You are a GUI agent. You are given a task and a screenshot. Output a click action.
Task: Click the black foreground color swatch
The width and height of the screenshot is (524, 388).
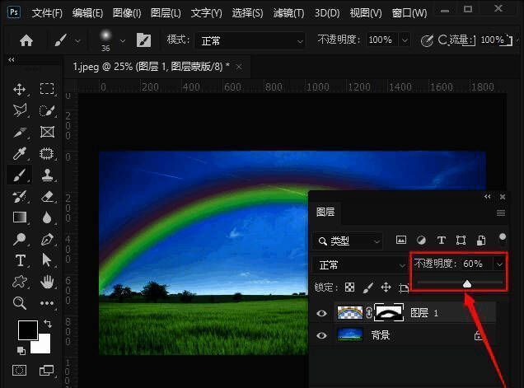27,330
